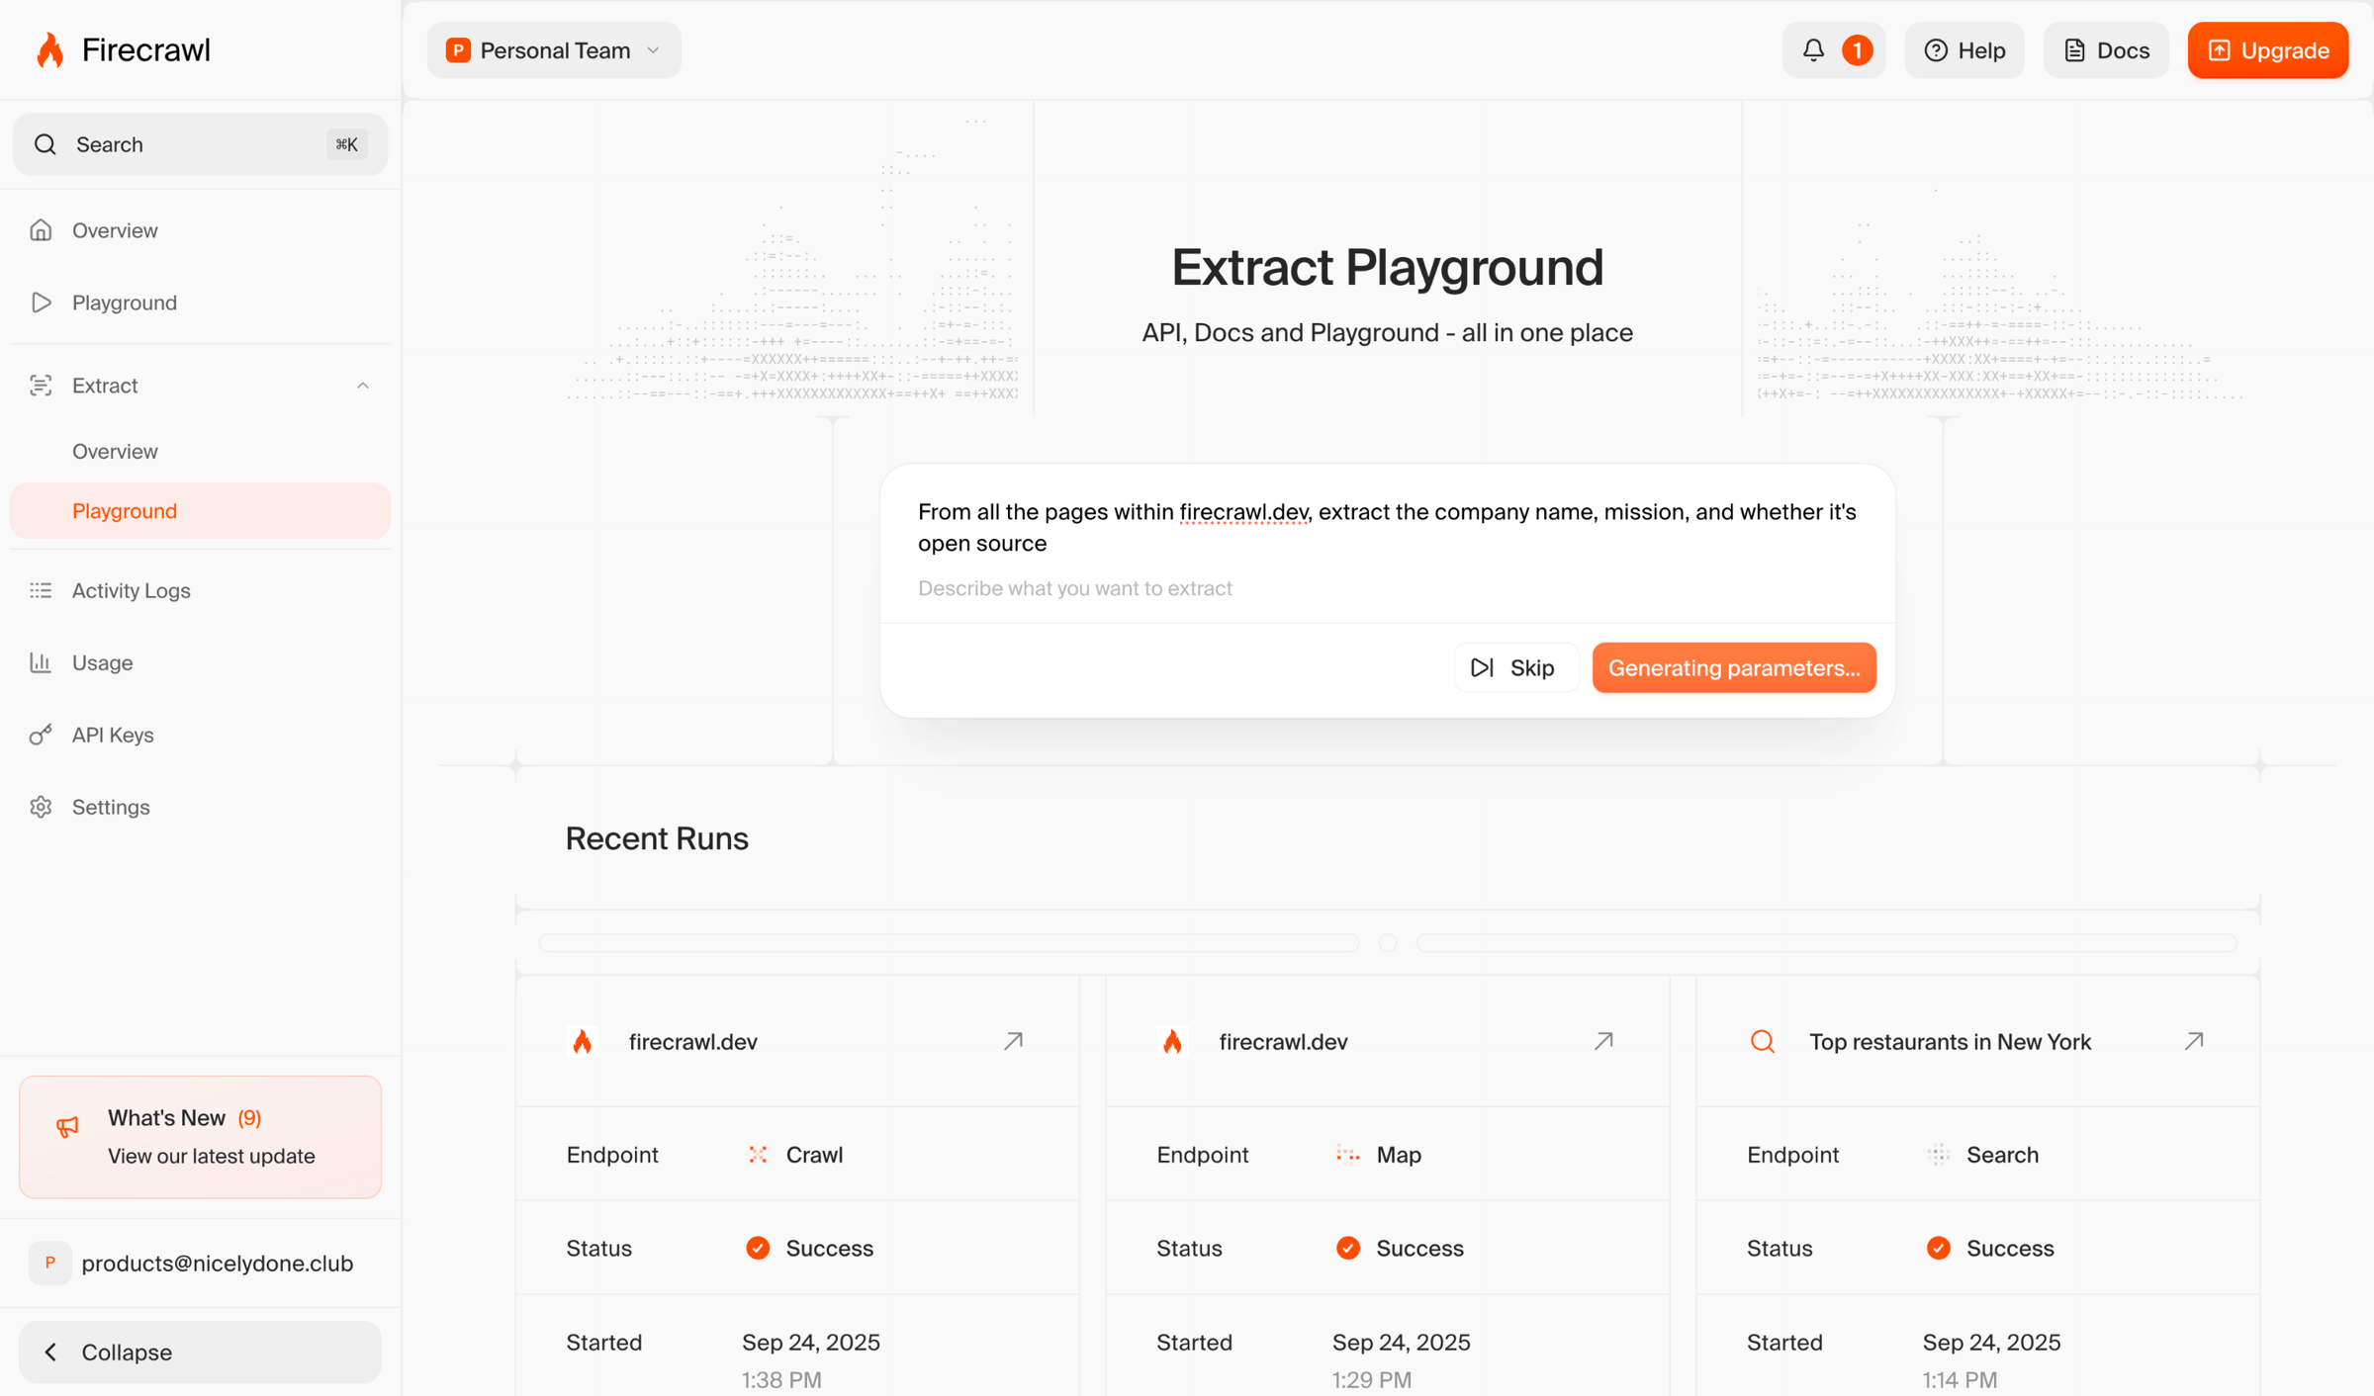This screenshot has height=1396, width=2374.
Task: Click the Top restaurants in New York title
Action: [x=1950, y=1041]
